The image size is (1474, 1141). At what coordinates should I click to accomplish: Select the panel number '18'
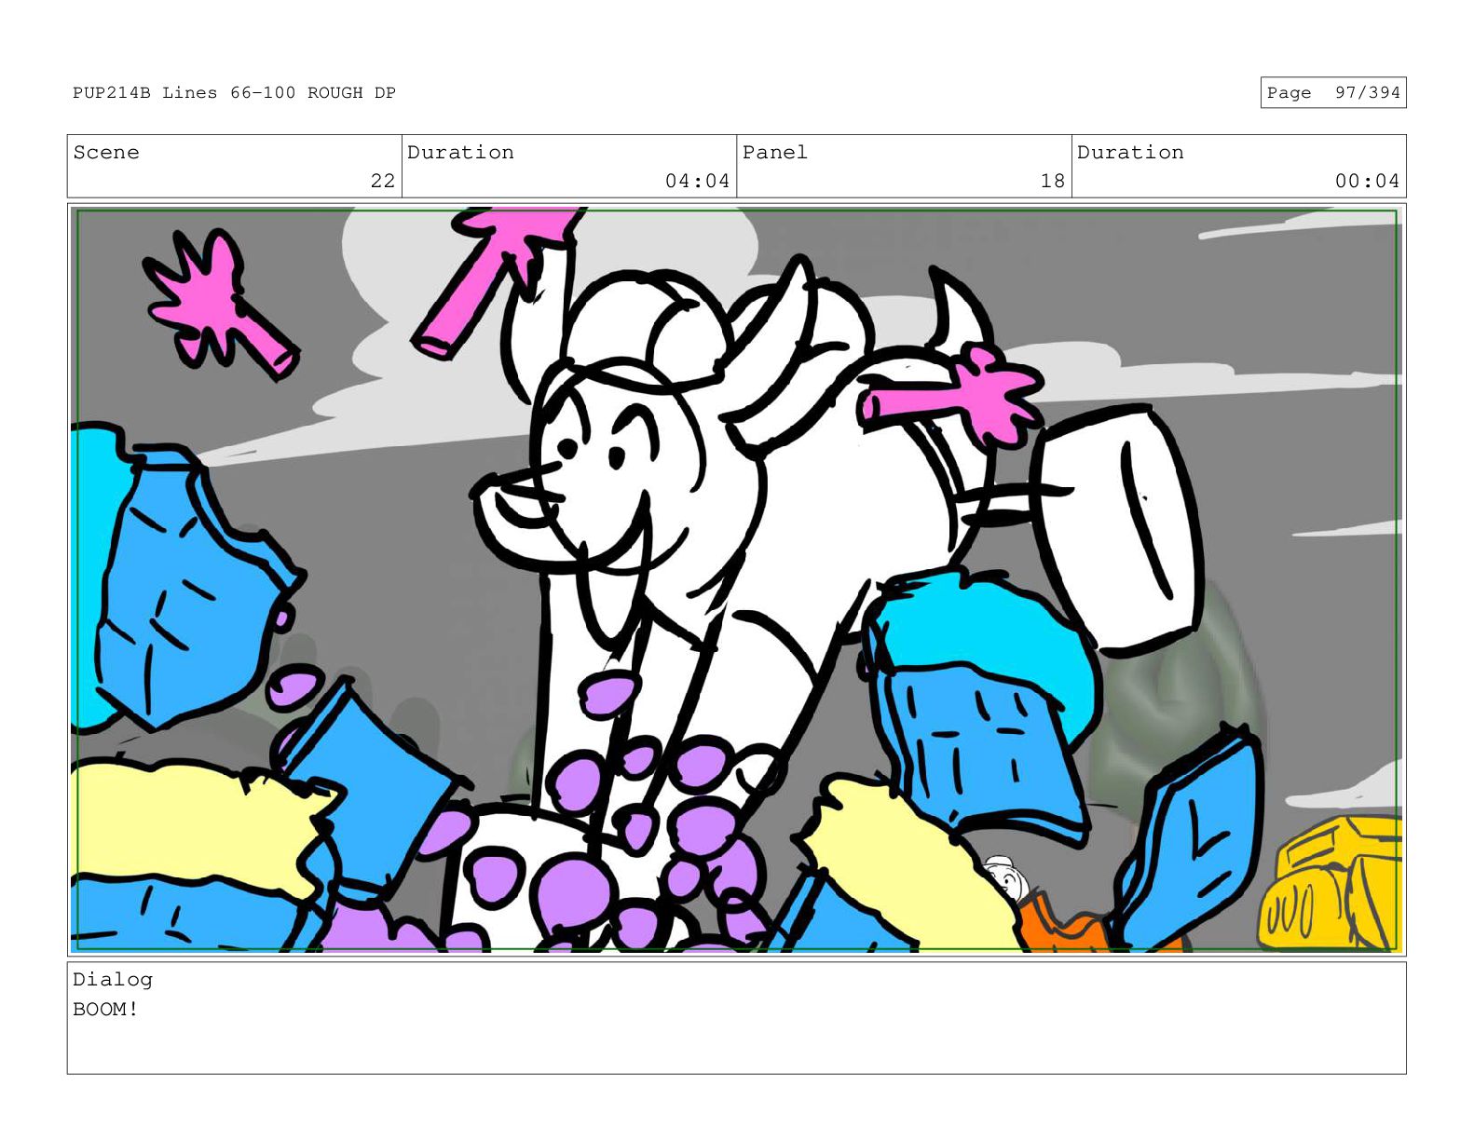point(1053,181)
